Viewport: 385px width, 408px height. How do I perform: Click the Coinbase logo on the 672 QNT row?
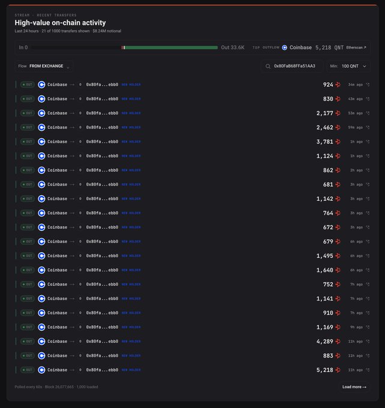pyautogui.click(x=41, y=227)
